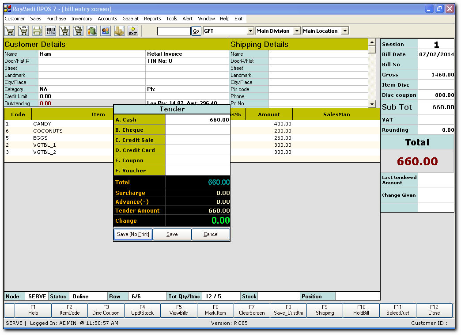Expand the Main Division dropdown
The width and height of the screenshot is (461, 335).
tap(297, 31)
